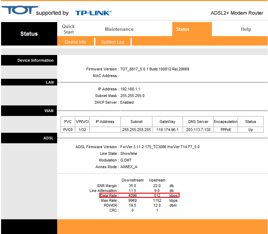Click WAN subnet 255.255.255.255 cell
This screenshot has width=268, height=234.
tap(136, 130)
